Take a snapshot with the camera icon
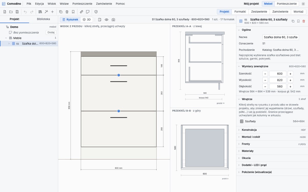This screenshot has height=192, width=308. tap(113, 20)
